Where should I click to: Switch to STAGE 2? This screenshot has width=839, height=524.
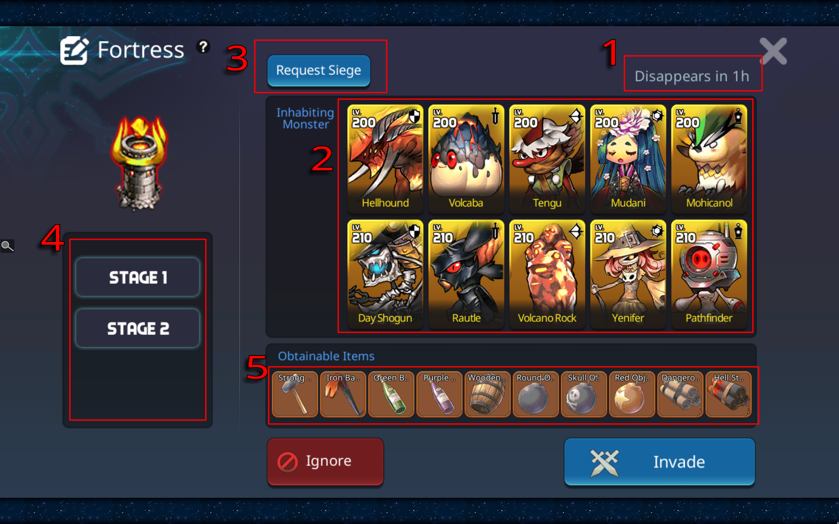pyautogui.click(x=138, y=328)
